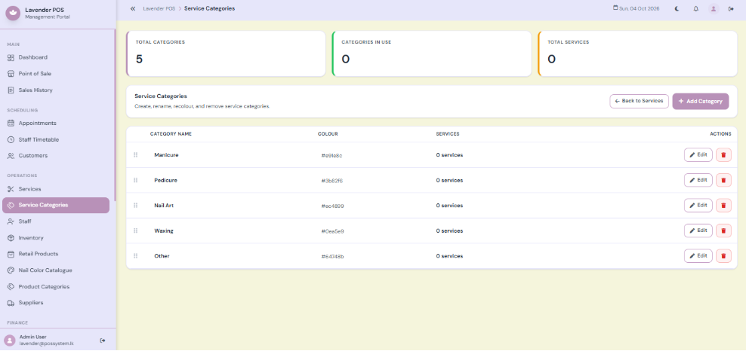
Task: Navigate to Retail Products
Action: 56,254
